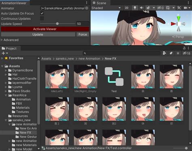Screen dimensions: 192x151
Task: Click the Update Speed slider handle
Action: coord(57,24)
